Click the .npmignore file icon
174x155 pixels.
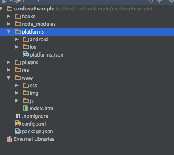click(x=18, y=116)
